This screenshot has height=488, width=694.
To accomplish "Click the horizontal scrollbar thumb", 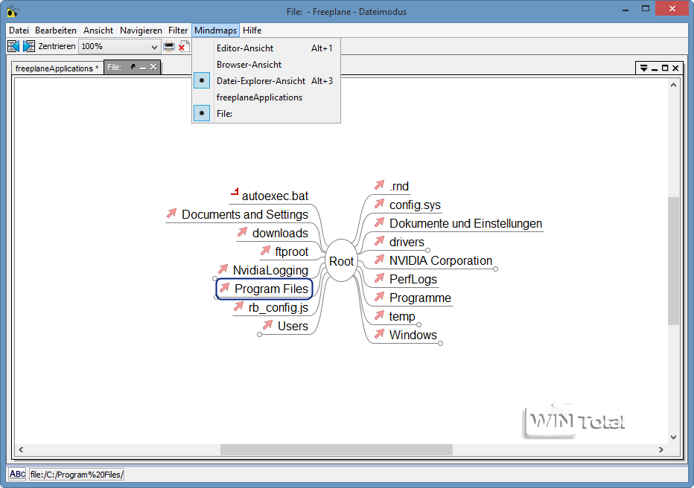I will tap(337, 449).
